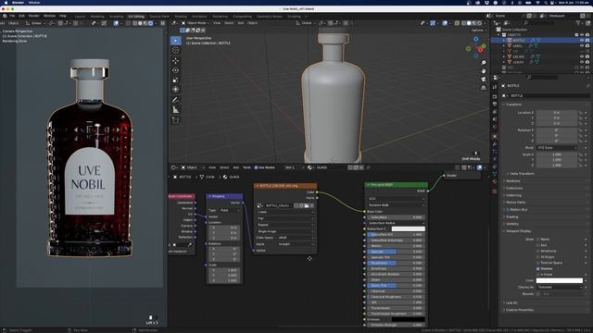The image size is (593, 333).
Task: Click the Options button in the viewport
Action: click(x=478, y=31)
